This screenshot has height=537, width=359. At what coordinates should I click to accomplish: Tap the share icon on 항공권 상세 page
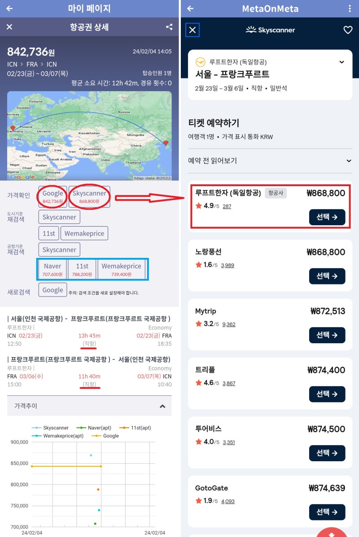tap(169, 27)
